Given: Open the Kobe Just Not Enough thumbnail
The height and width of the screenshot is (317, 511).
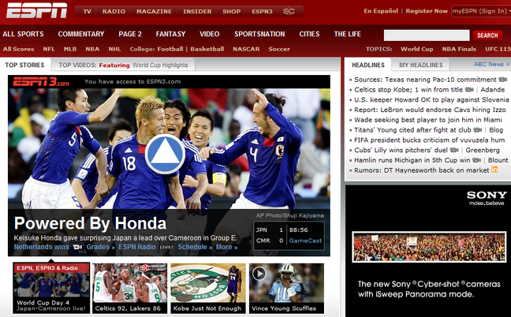Looking at the screenshot, I should (208, 289).
